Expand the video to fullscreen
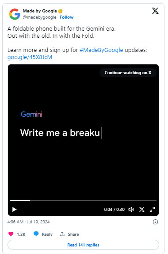168x254 pixels. point(152,210)
